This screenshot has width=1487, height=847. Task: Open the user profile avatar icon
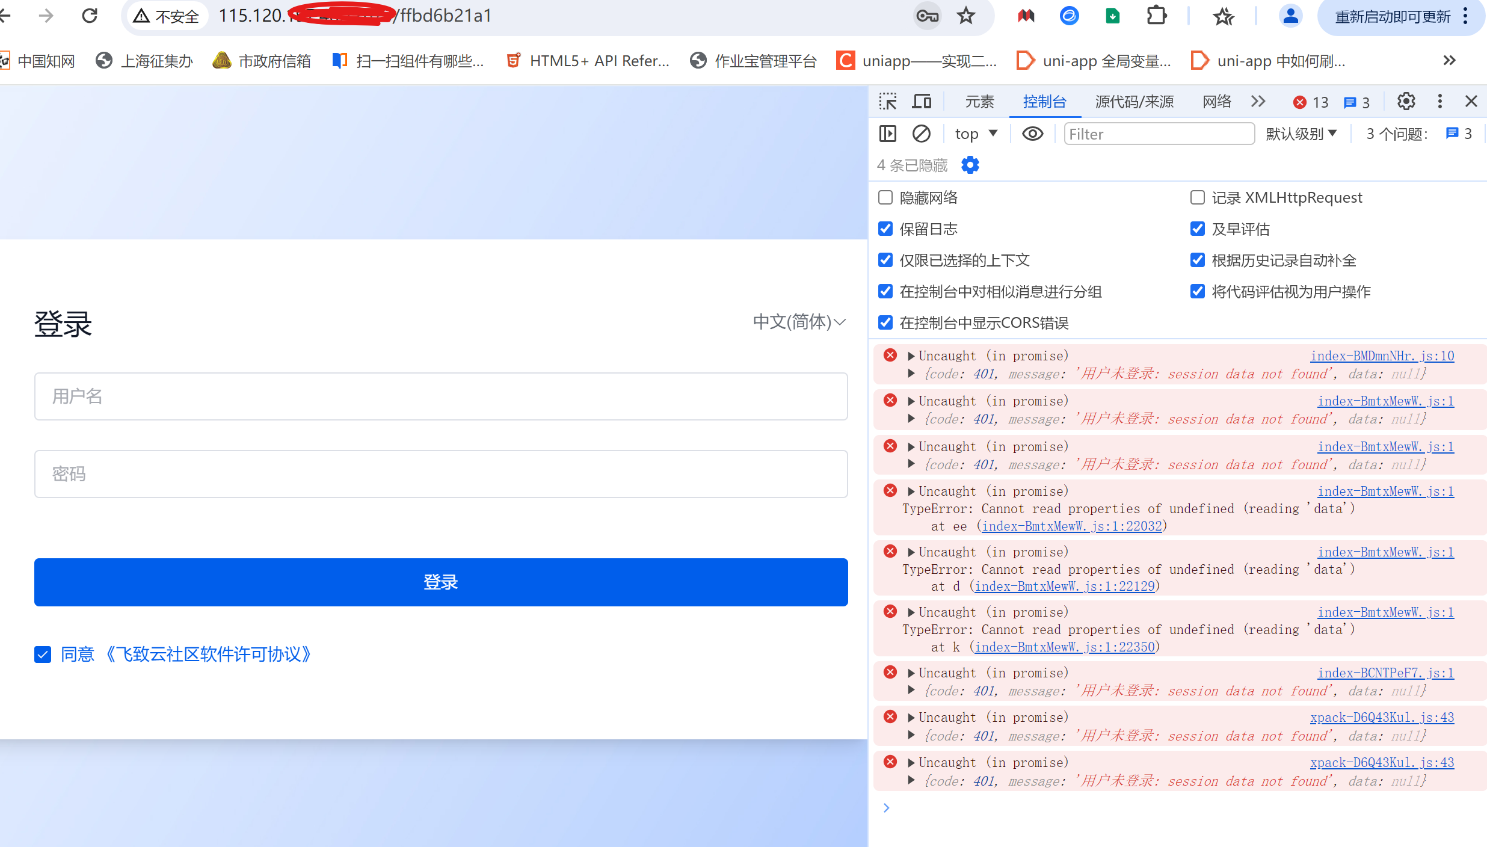[1290, 16]
